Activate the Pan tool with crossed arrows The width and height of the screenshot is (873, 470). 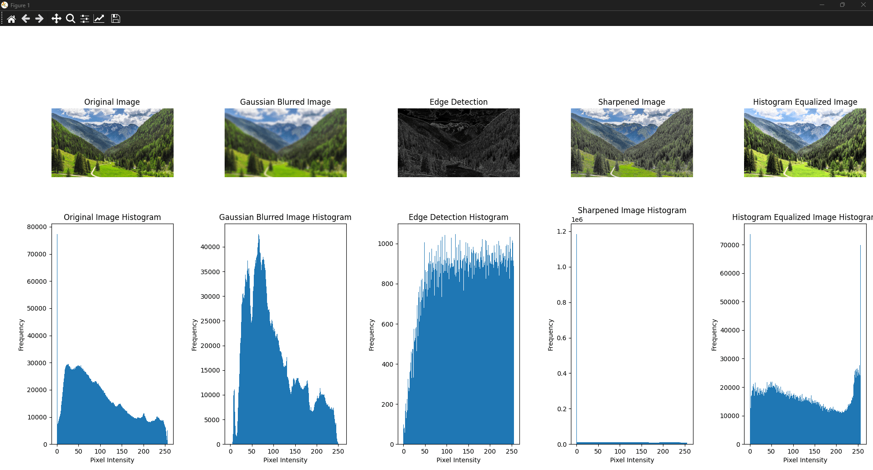(x=56, y=19)
